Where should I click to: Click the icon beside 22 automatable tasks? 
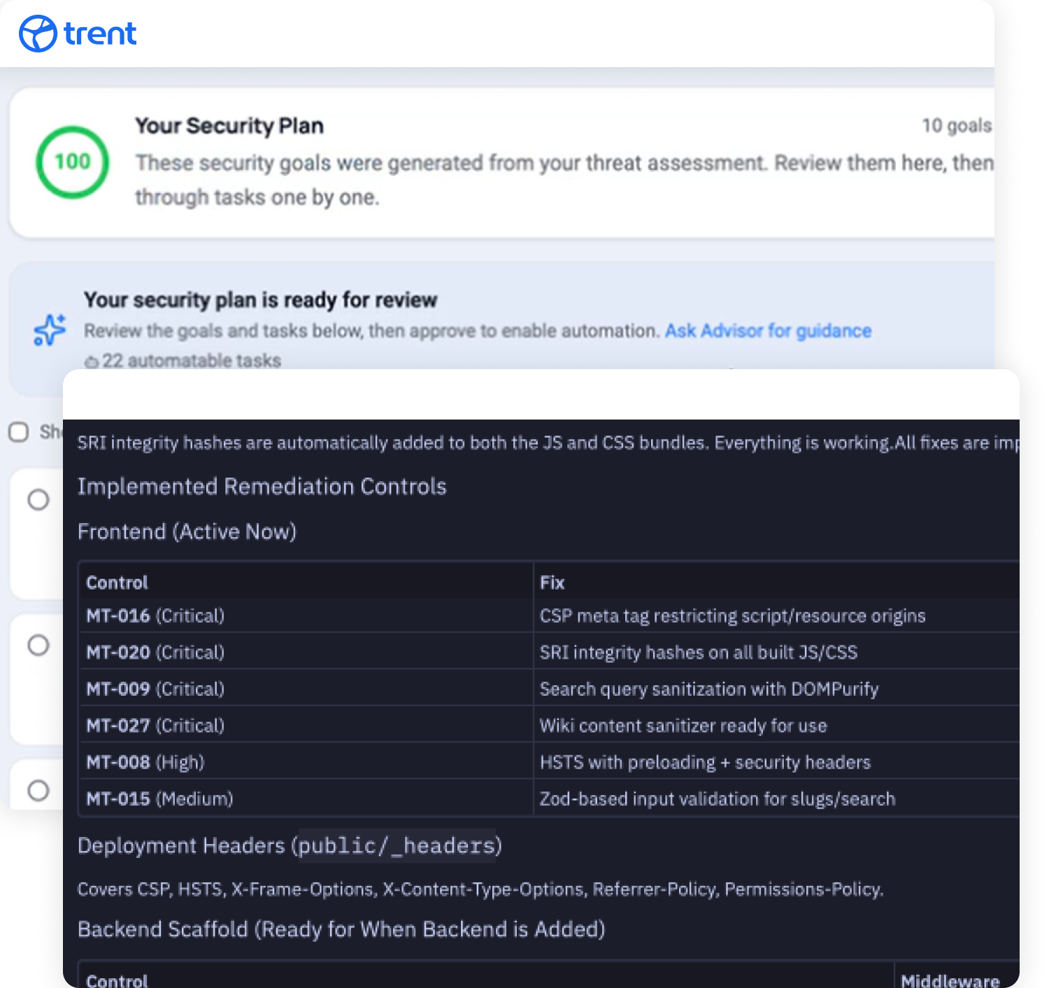[91, 361]
